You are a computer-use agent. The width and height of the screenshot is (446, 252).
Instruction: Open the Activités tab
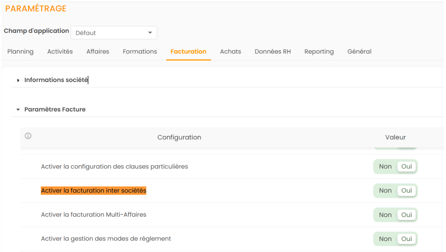tap(60, 51)
